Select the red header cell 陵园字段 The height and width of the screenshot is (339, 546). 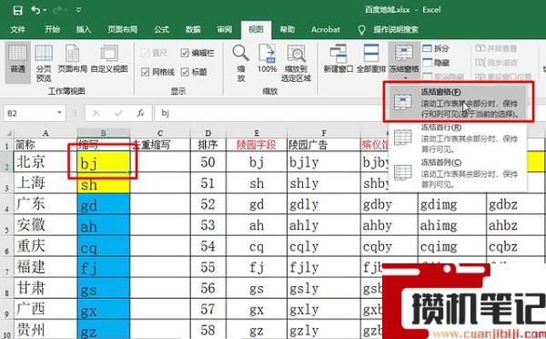(x=257, y=144)
